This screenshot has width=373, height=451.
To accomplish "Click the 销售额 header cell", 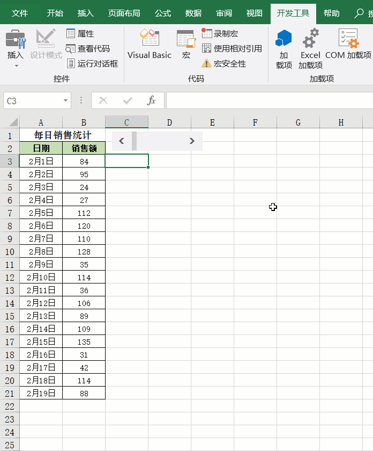I will (84, 148).
